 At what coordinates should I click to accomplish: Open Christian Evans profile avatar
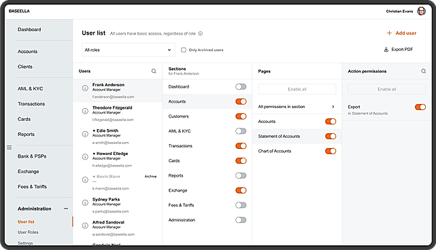(x=421, y=11)
